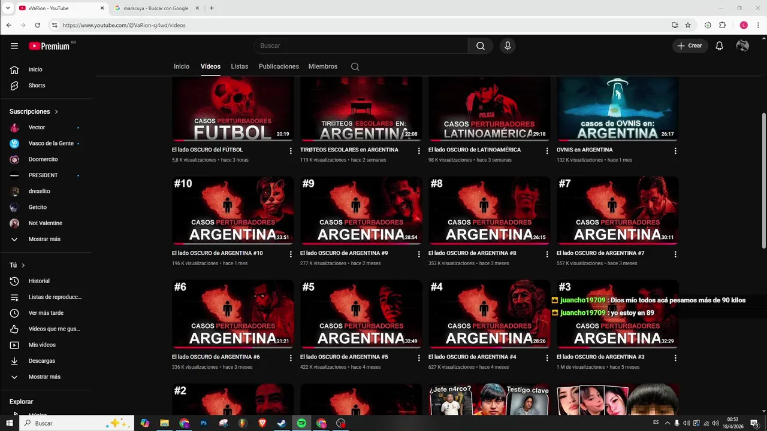Open the notifications bell
Image resolution: width=767 pixels, height=431 pixels.
pyautogui.click(x=719, y=46)
